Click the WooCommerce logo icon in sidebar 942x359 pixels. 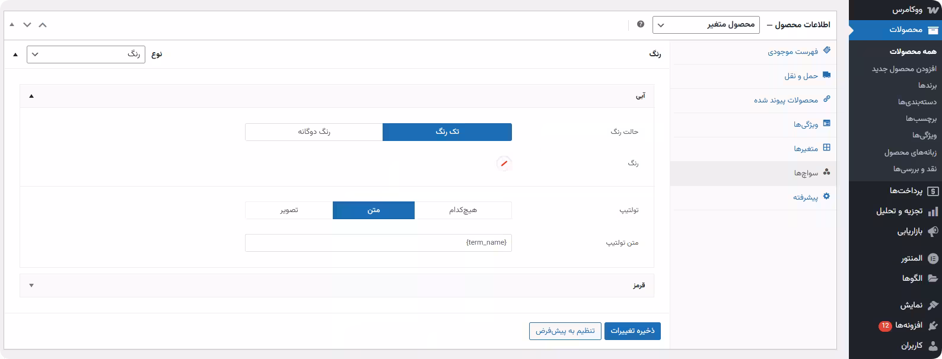(x=933, y=10)
